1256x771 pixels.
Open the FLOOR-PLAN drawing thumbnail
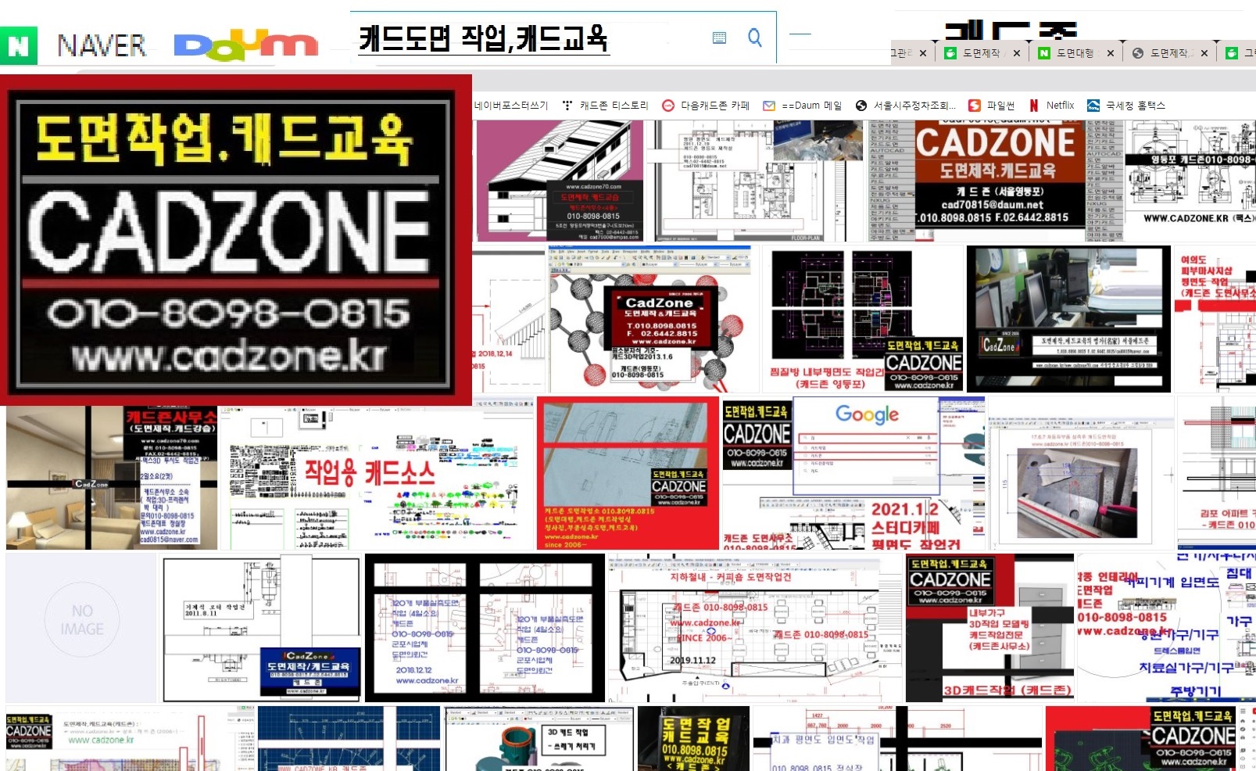click(755, 181)
